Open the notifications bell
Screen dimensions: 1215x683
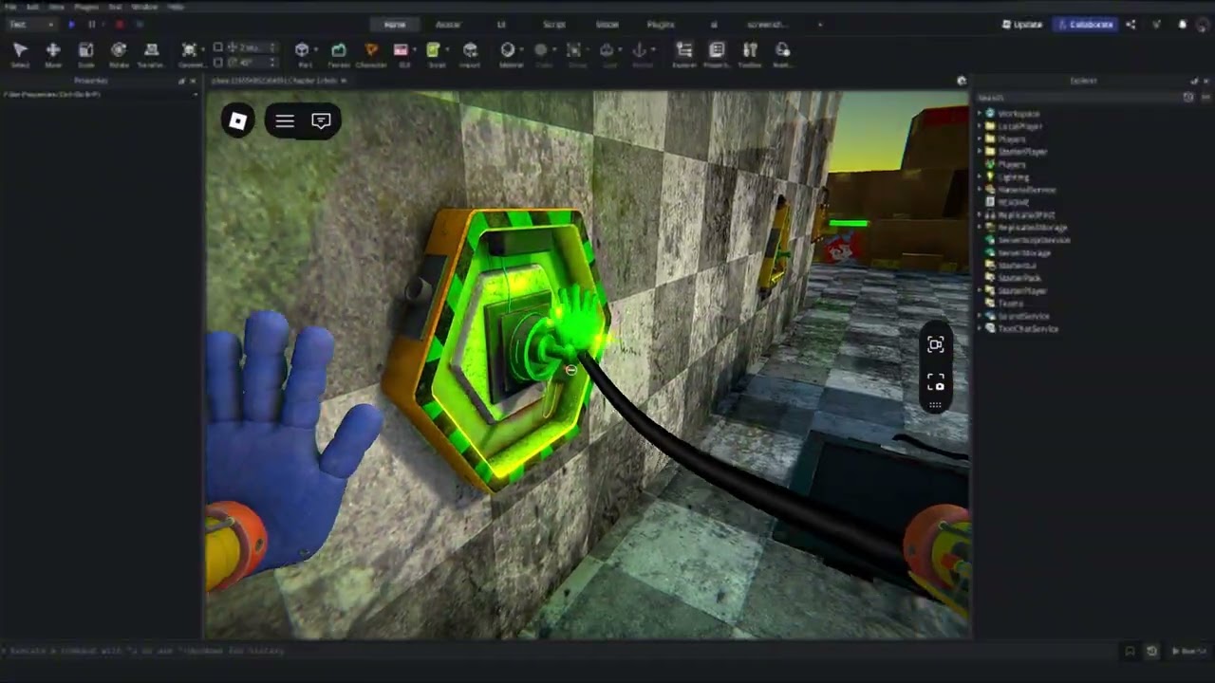pos(1182,25)
